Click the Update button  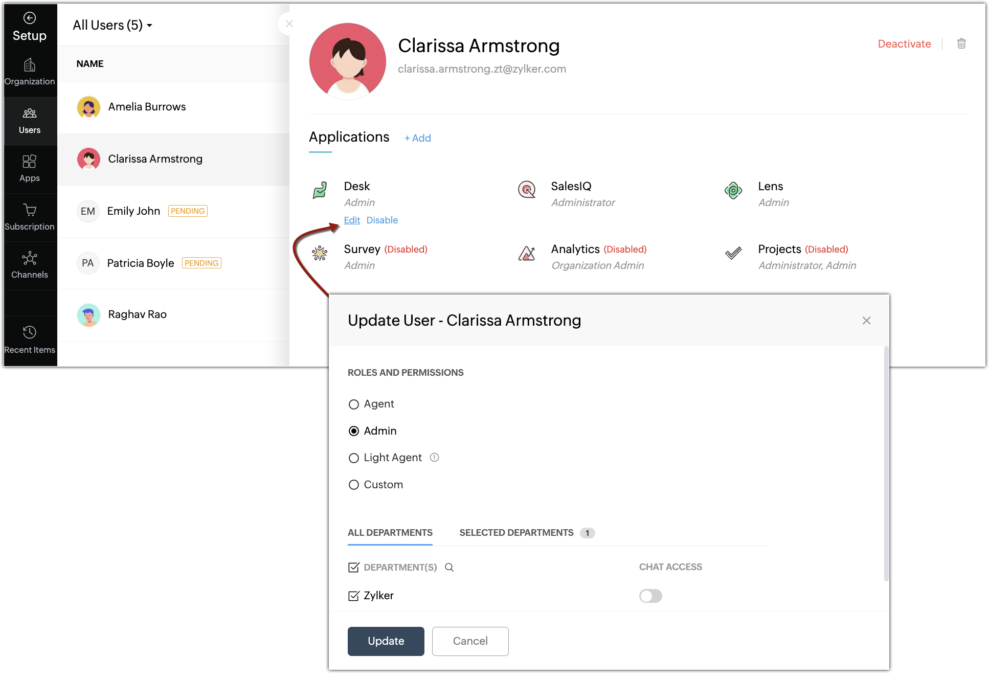tap(386, 641)
